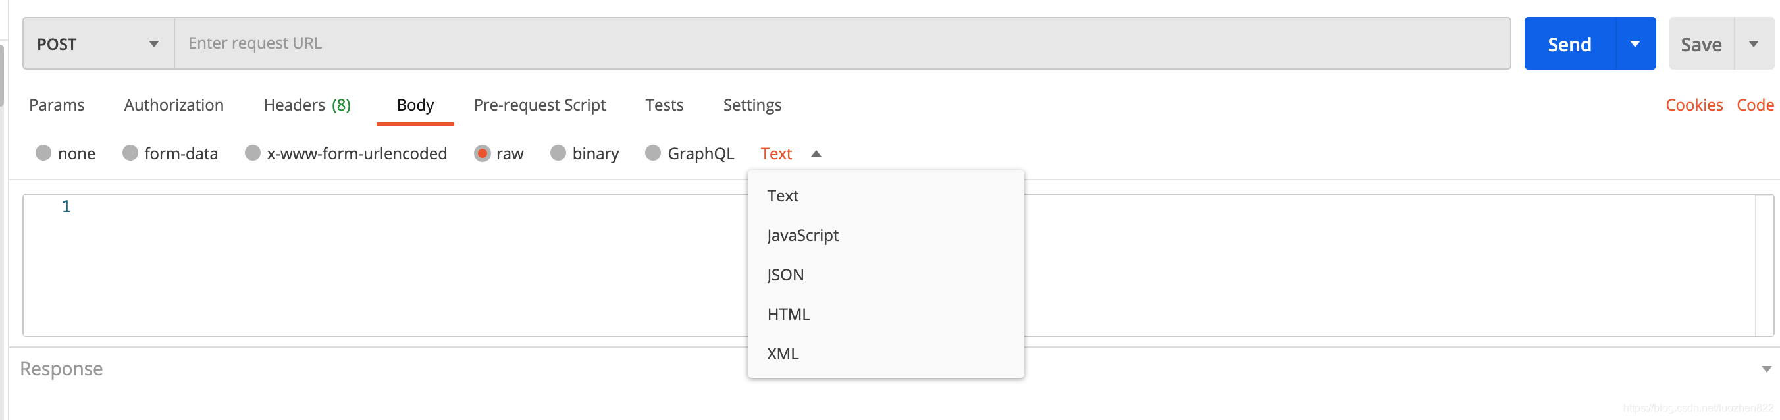The image size is (1780, 420).
Task: Choose JSON from the format menu
Action: click(785, 275)
